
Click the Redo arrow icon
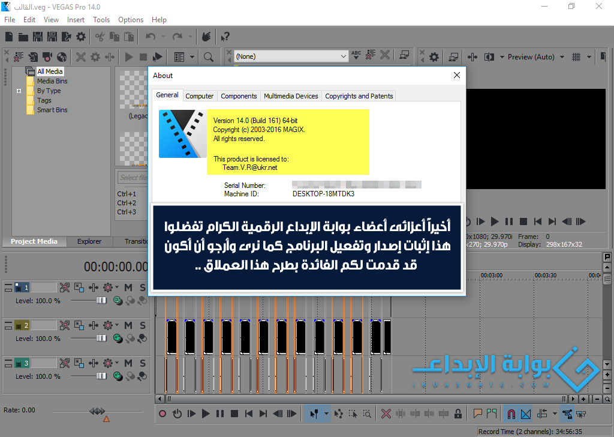(x=177, y=37)
